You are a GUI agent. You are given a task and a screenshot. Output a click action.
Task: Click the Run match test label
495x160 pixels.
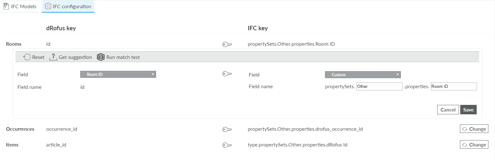tap(123, 57)
